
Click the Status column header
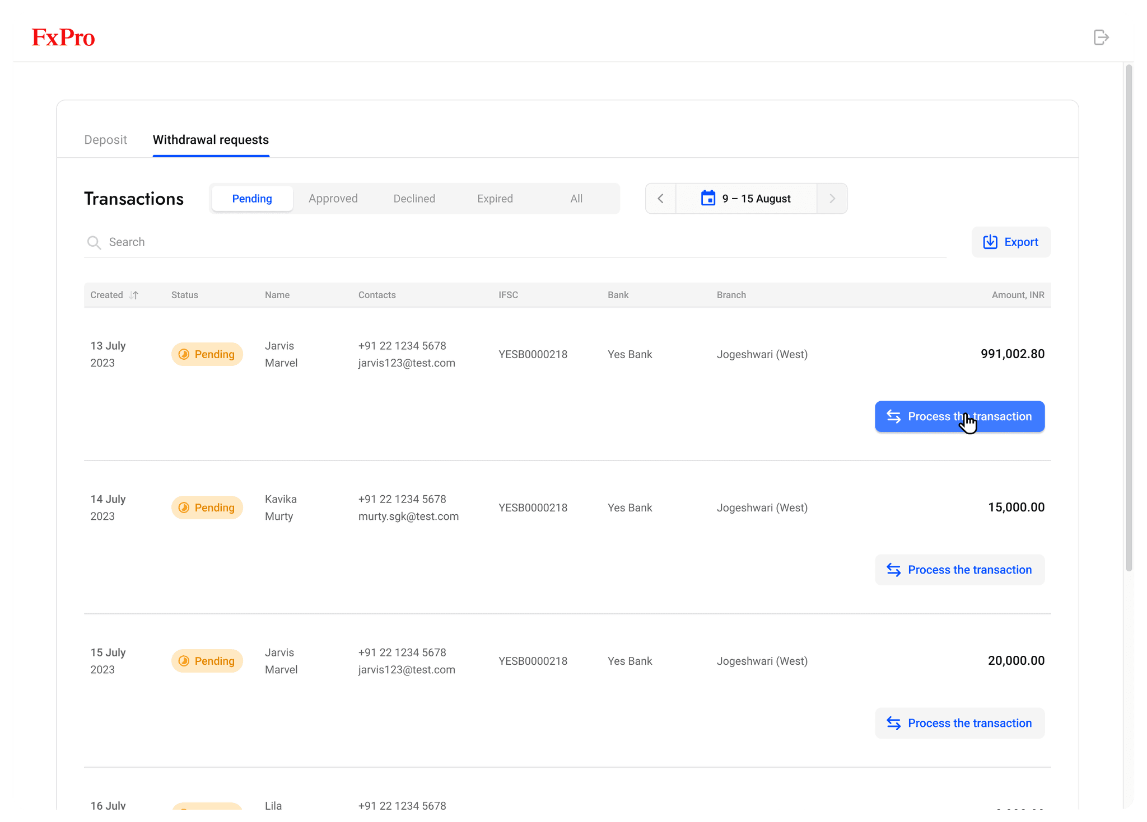(x=185, y=295)
